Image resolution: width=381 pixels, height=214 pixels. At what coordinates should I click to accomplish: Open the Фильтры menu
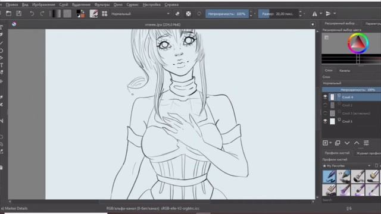[x=102, y=5]
